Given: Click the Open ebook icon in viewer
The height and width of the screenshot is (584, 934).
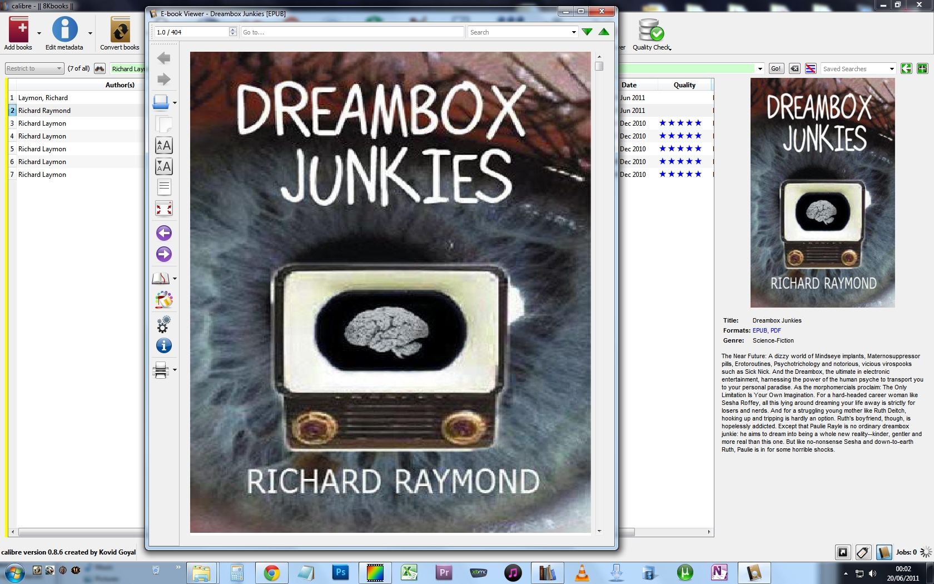Looking at the screenshot, I should point(161,102).
